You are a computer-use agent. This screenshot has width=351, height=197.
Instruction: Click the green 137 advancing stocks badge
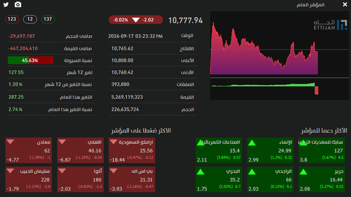[x=48, y=19]
